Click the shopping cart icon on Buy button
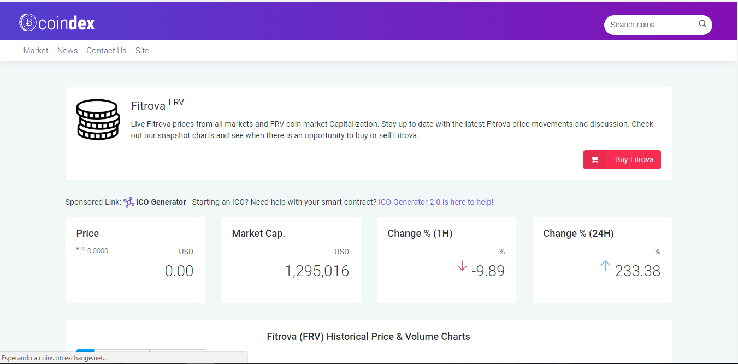The image size is (738, 364). point(595,160)
